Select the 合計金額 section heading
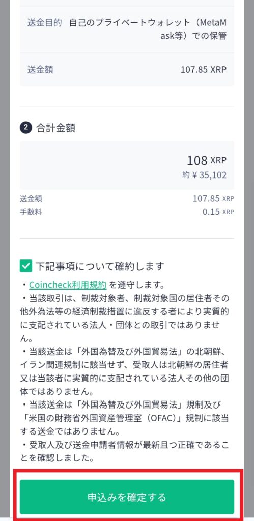 [x=55, y=128]
